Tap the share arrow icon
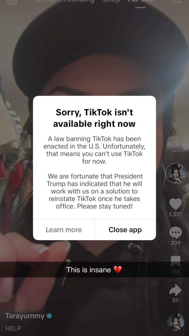 (175, 290)
